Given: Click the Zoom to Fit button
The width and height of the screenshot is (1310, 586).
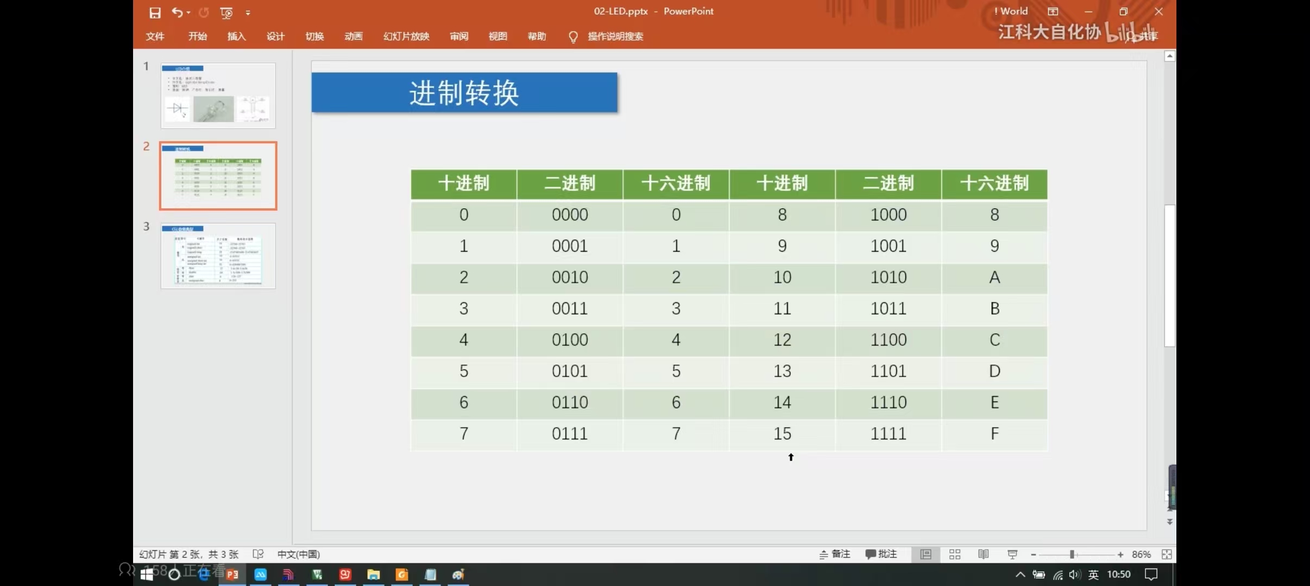Looking at the screenshot, I should coord(1167,554).
